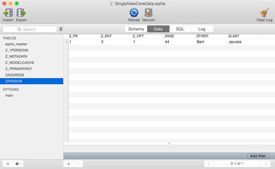The height and width of the screenshot is (169, 275).
Task: Select row number 1 in the gutter
Action: coord(66,42)
